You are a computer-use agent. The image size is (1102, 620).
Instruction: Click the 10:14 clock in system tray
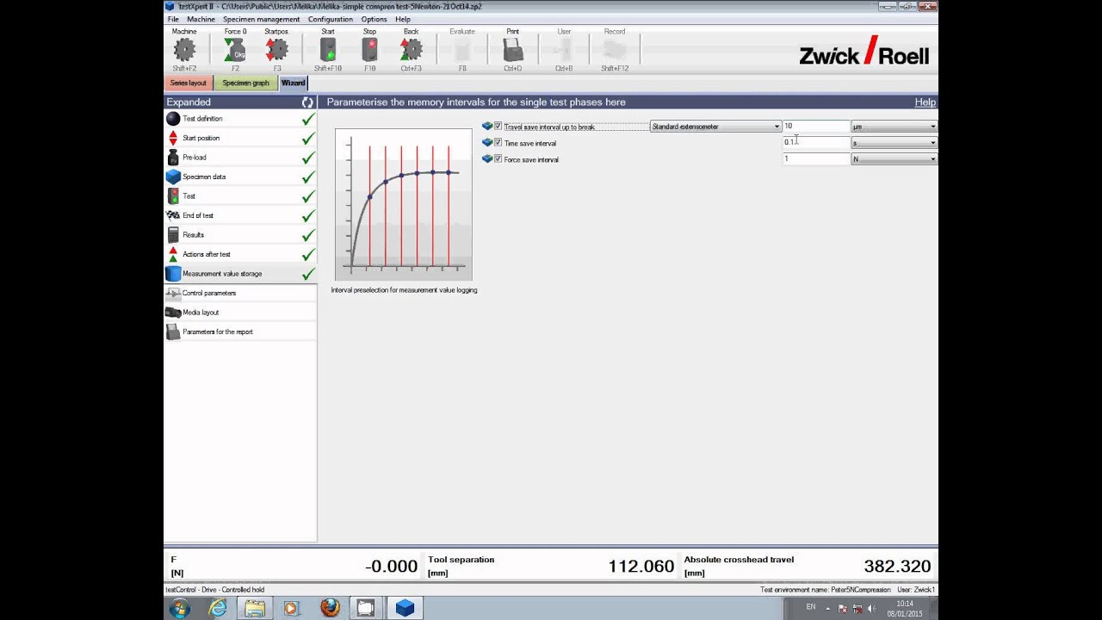click(x=904, y=604)
